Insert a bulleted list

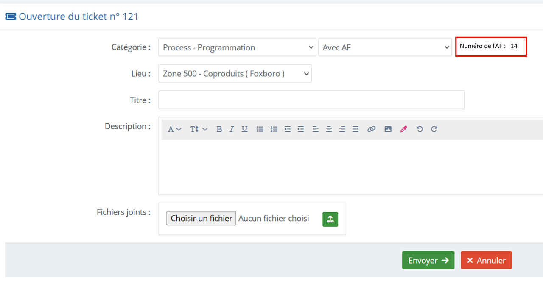[260, 129]
